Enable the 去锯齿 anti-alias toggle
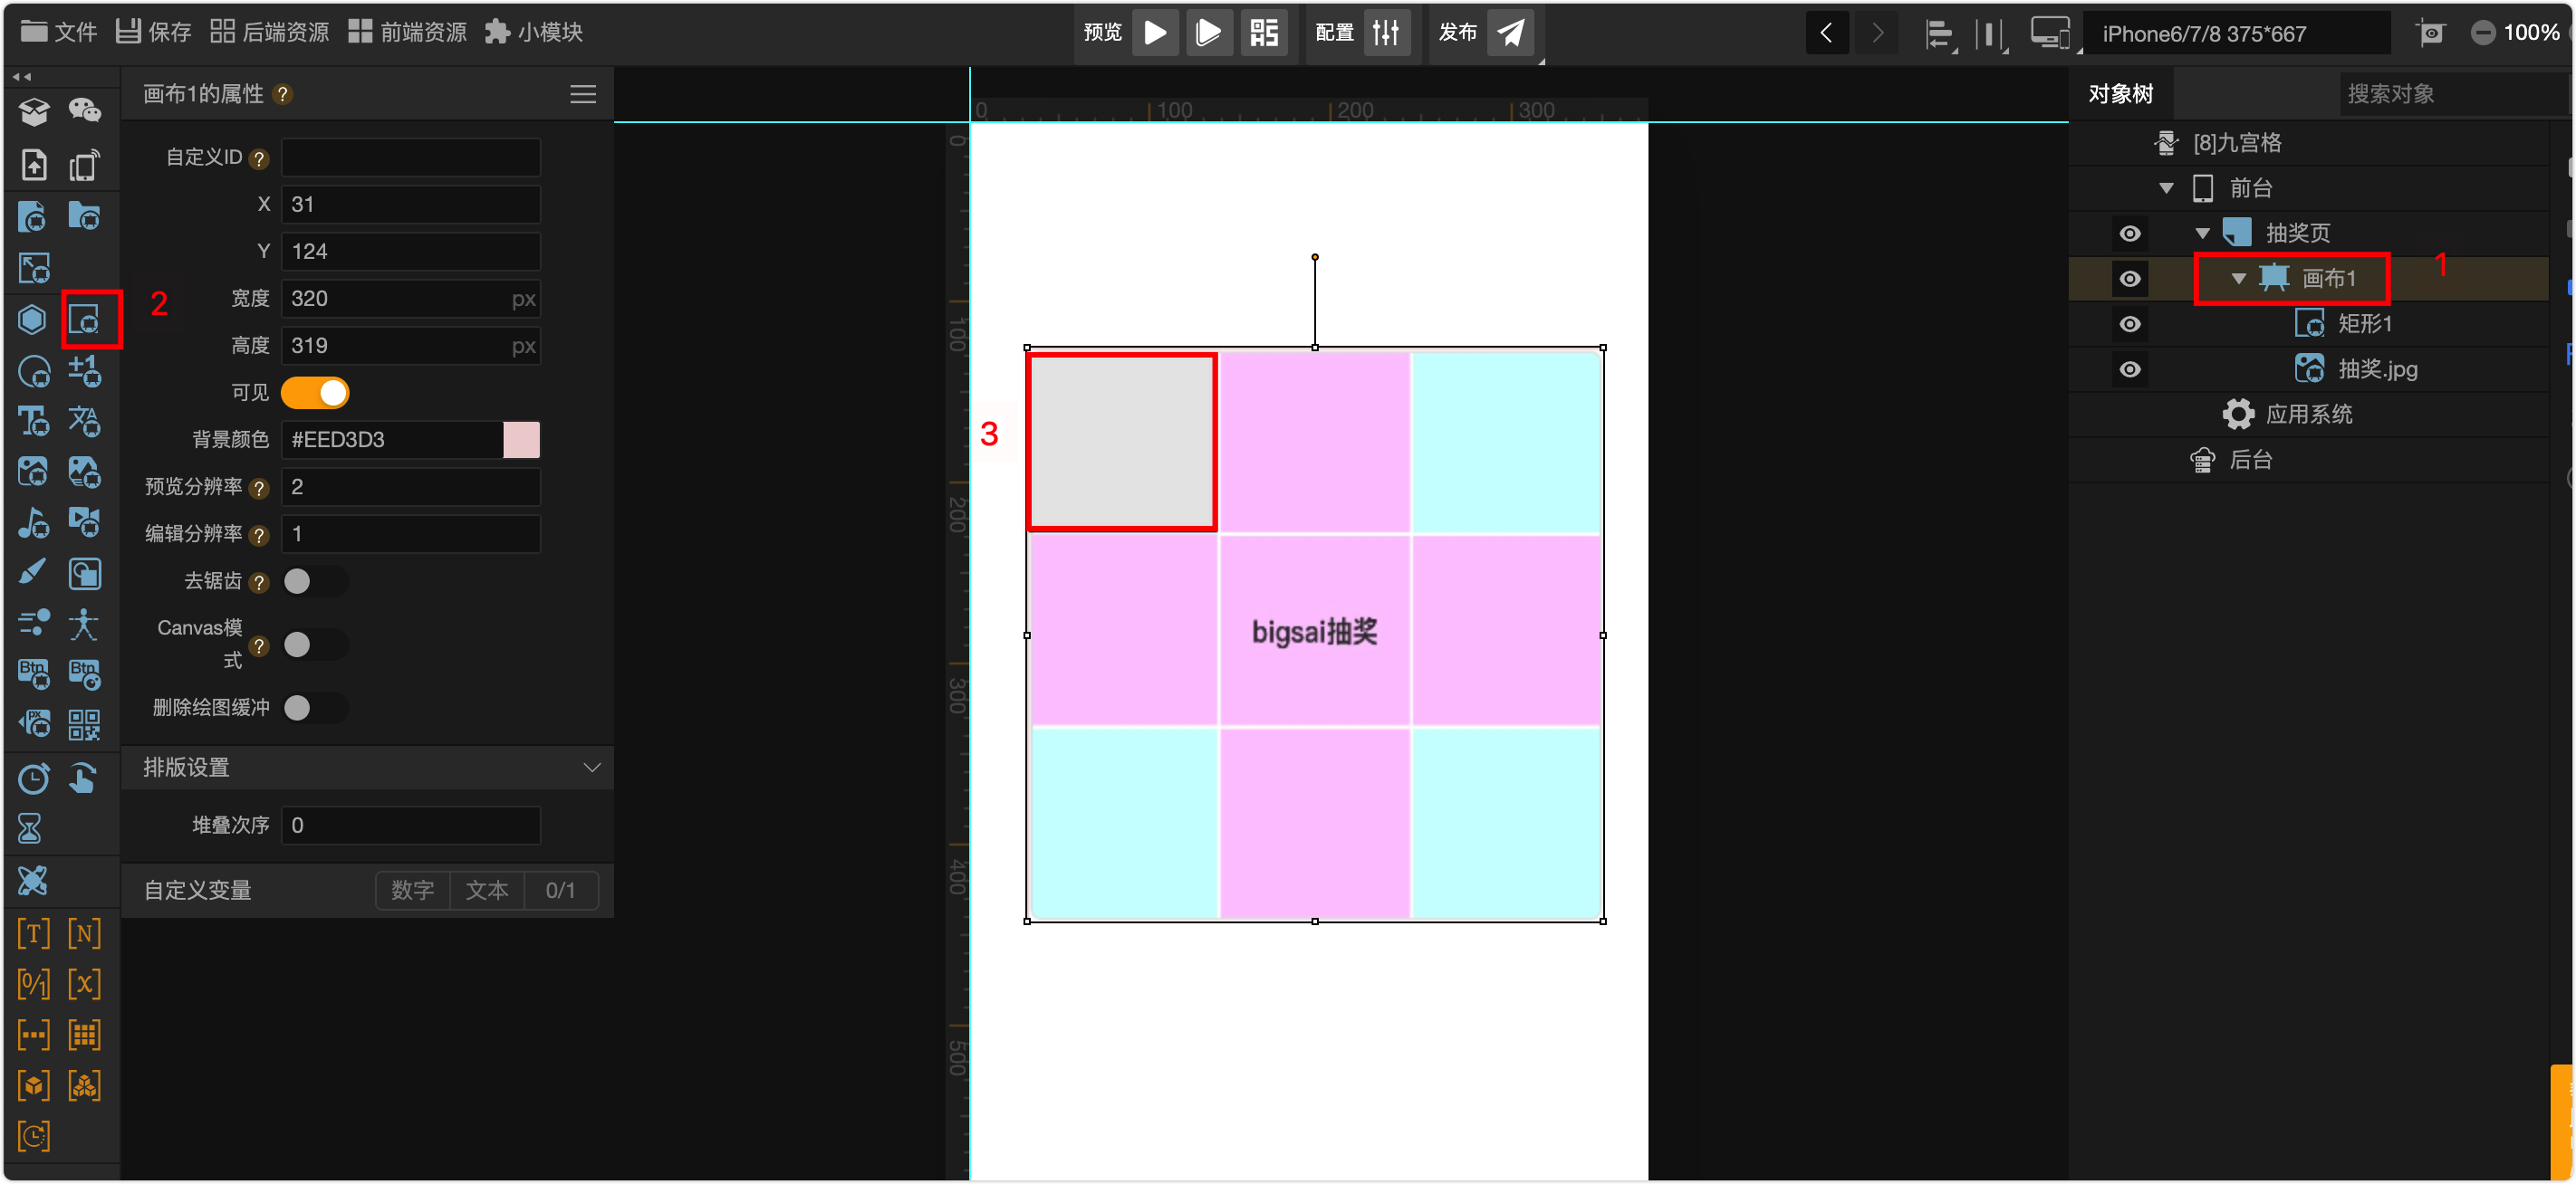The image size is (2576, 1184). point(315,581)
